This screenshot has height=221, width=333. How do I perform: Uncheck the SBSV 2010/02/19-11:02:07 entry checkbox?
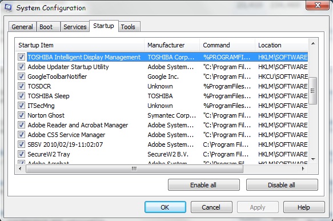(x=21, y=144)
